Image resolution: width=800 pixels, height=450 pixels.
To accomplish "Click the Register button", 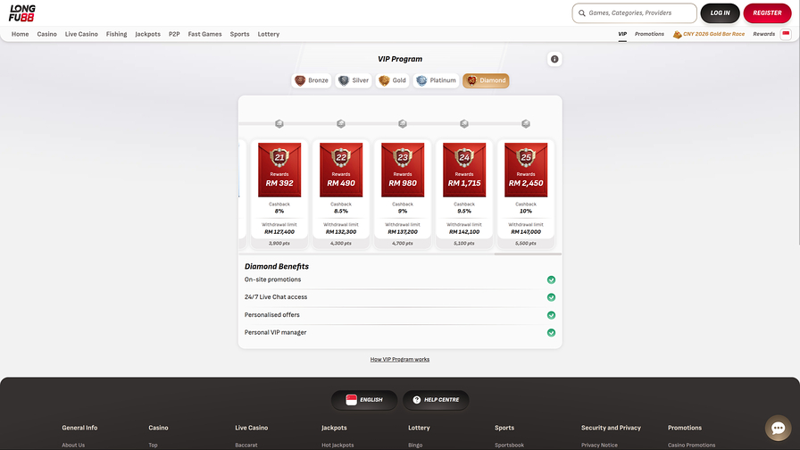I will pyautogui.click(x=767, y=12).
